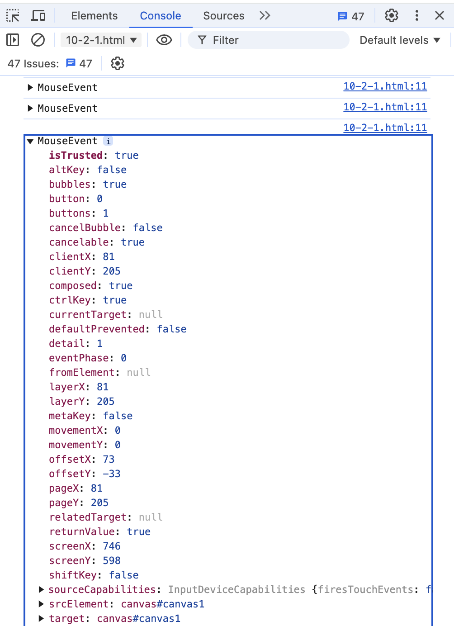Open the 10-2-1.html context dropdown
The height and width of the screenshot is (626, 454).
(101, 40)
